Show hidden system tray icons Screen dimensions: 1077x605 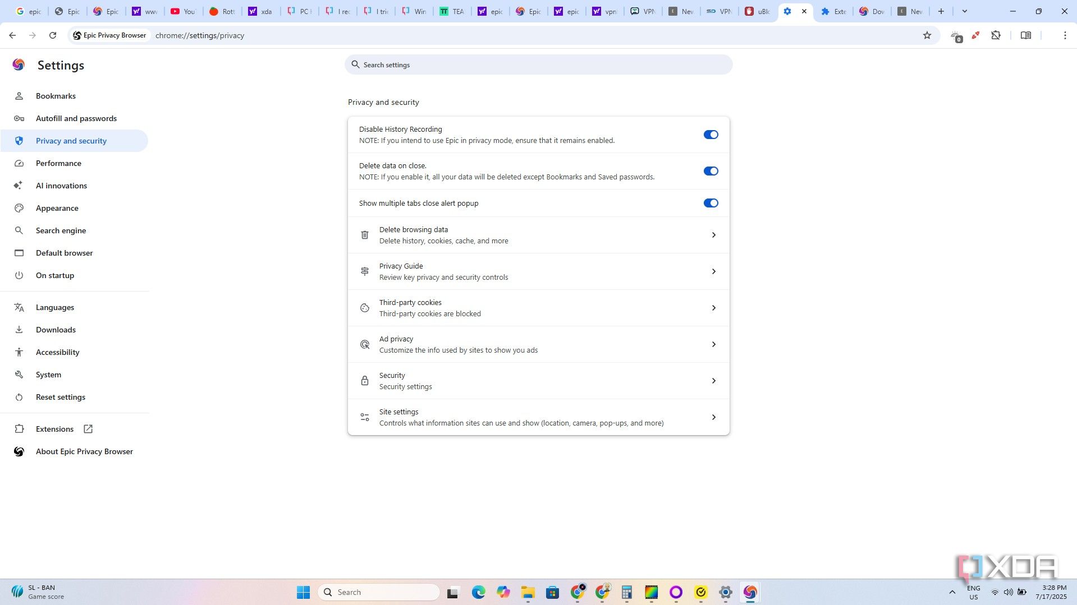(952, 592)
